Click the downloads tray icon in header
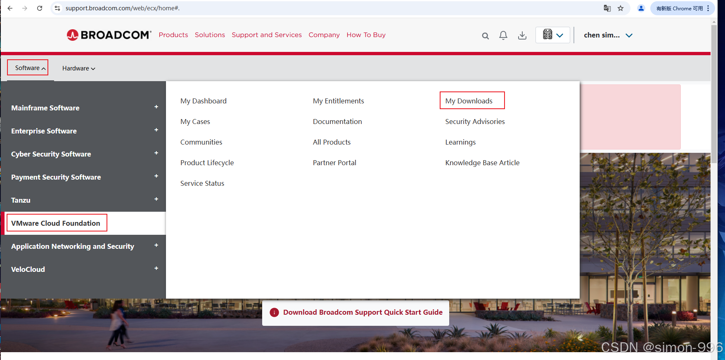Screen dimensions: 725x360 (522, 35)
